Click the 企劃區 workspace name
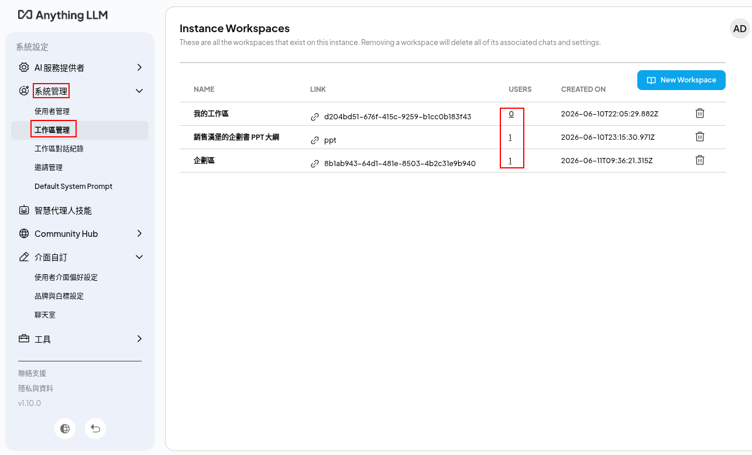752x455 pixels. pyautogui.click(x=204, y=160)
